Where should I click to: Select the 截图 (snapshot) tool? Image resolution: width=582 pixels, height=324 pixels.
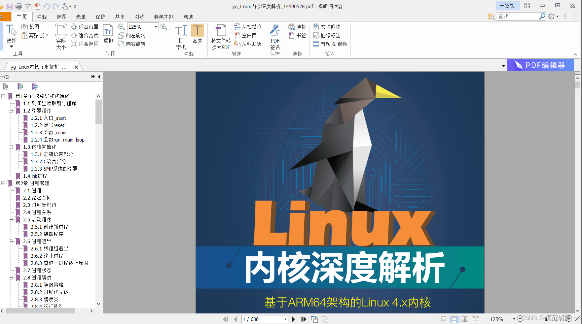coord(32,27)
